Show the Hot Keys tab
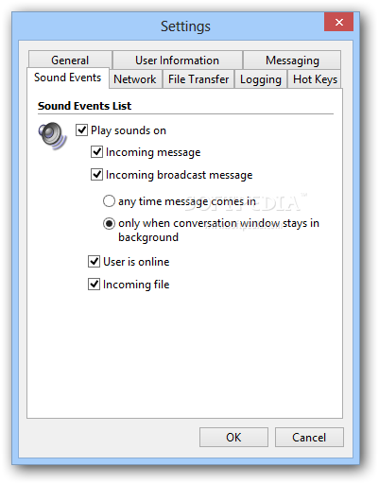The width and height of the screenshot is (379, 484). click(x=315, y=79)
